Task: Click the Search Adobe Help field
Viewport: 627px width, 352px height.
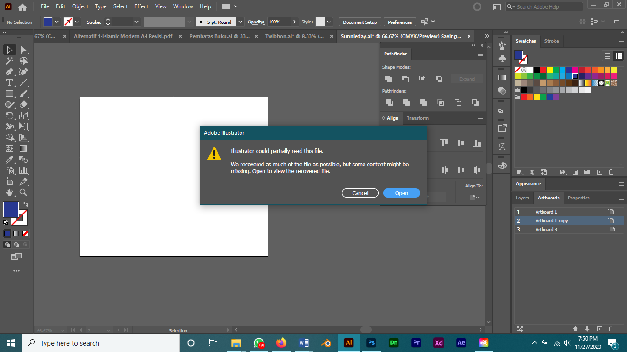Action: pos(544,7)
